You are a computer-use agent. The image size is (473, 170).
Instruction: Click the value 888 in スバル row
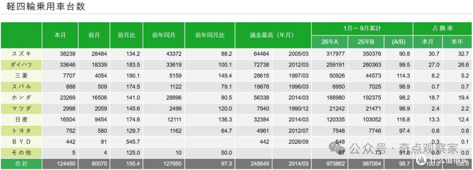point(71,87)
